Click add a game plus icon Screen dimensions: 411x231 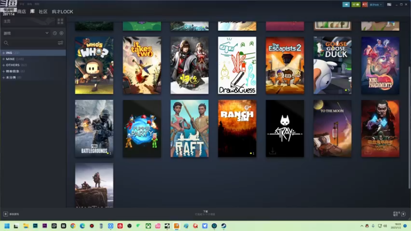[x=6, y=214]
